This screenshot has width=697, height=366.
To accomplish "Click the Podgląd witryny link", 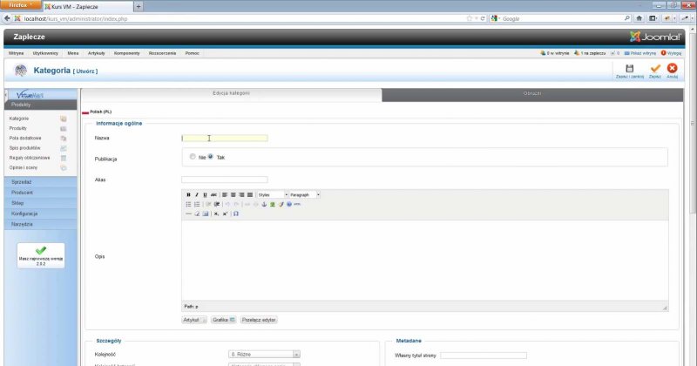I will [641, 52].
